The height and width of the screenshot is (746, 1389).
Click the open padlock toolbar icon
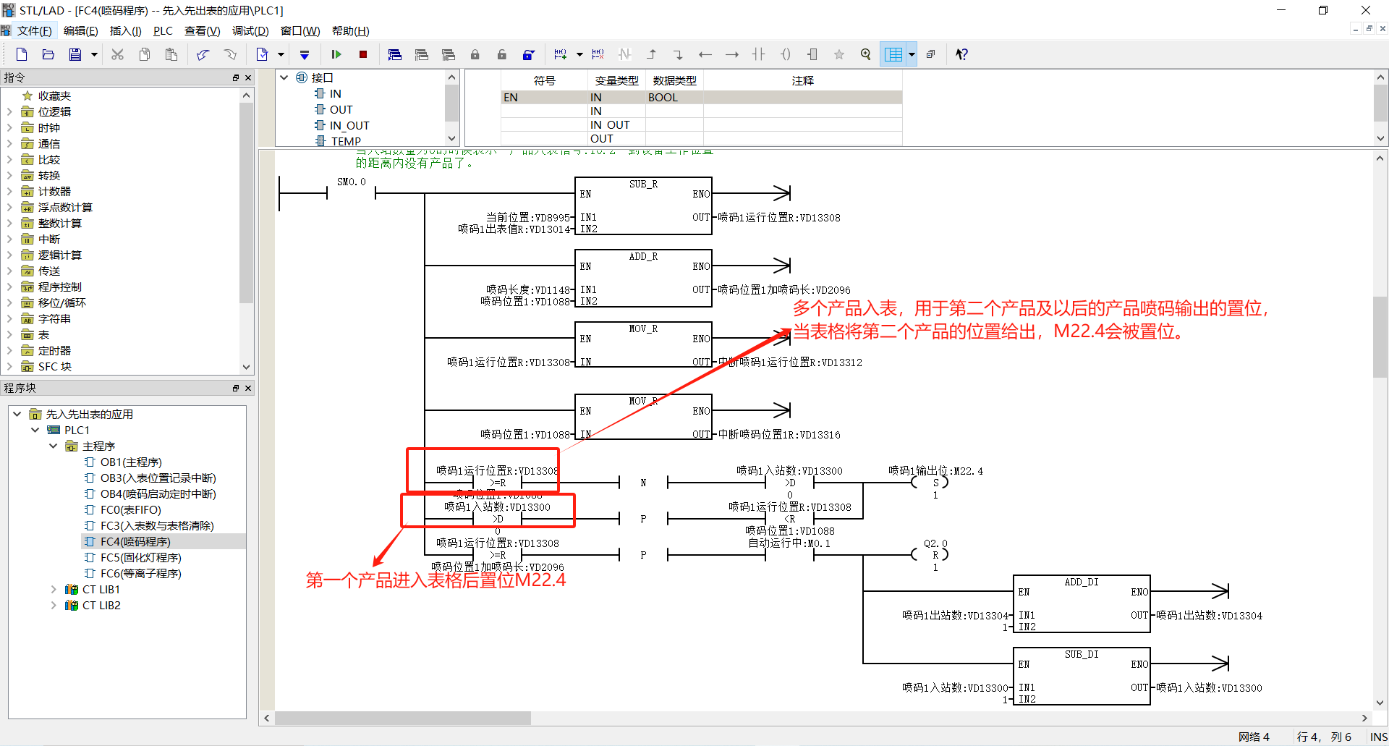click(x=501, y=54)
